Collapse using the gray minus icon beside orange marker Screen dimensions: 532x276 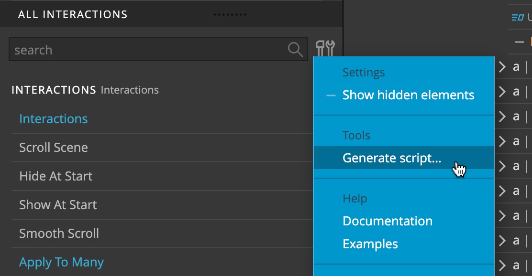click(x=519, y=42)
